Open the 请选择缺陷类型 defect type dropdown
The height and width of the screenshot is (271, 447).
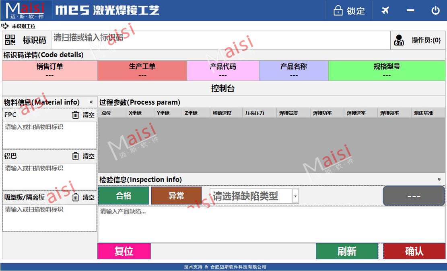coord(296,196)
